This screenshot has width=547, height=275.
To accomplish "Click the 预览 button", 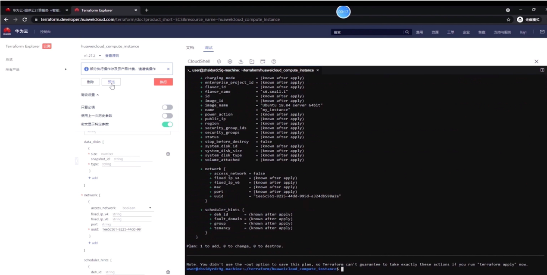I will (111, 82).
